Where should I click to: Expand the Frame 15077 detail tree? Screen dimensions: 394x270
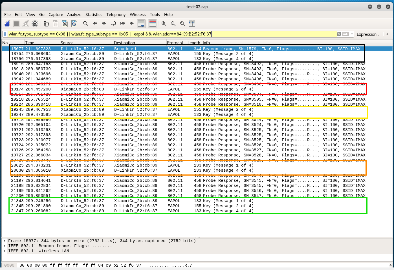tap(4, 241)
